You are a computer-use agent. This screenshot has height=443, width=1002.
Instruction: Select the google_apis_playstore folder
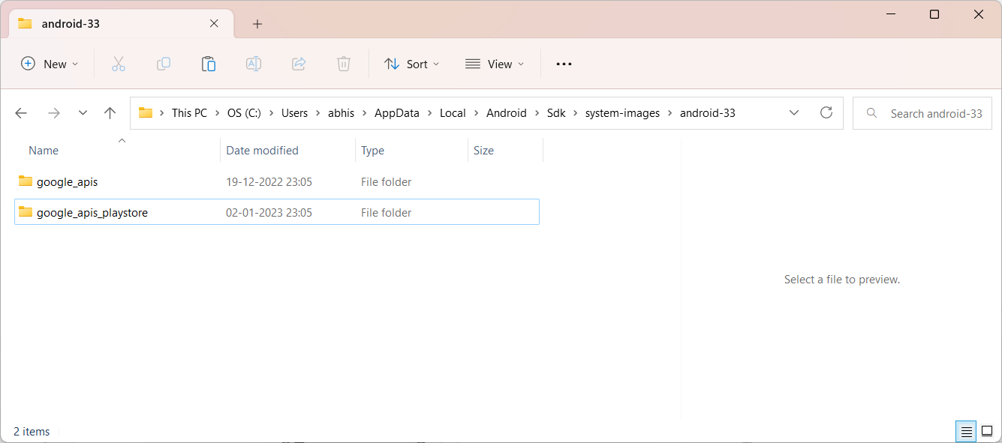point(277,212)
